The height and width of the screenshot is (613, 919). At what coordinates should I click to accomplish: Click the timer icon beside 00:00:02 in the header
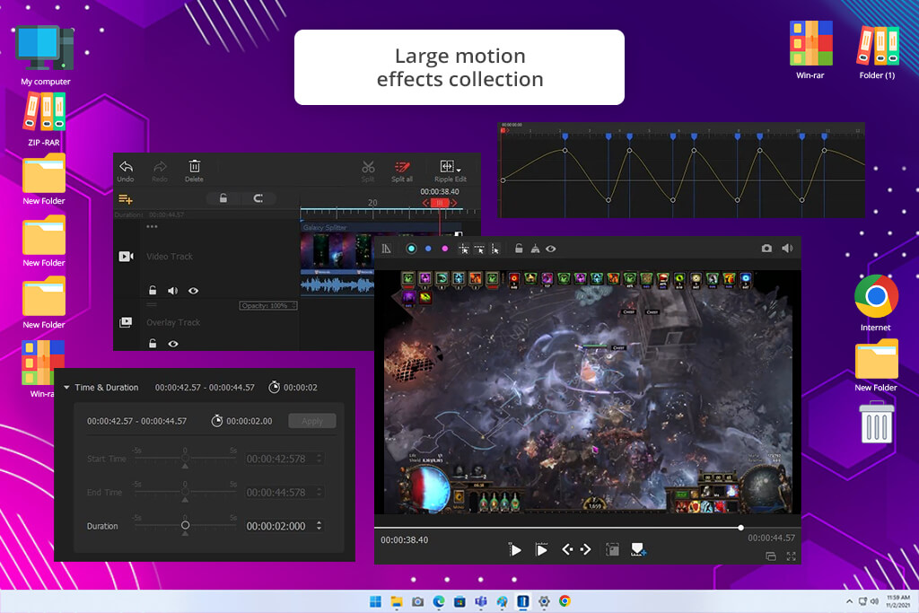pyautogui.click(x=274, y=387)
